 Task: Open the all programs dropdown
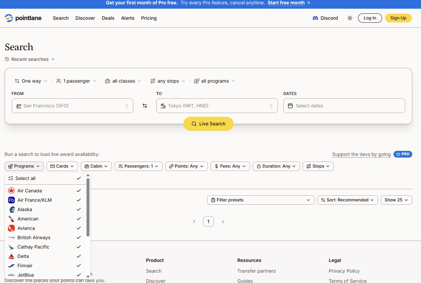coord(215,81)
